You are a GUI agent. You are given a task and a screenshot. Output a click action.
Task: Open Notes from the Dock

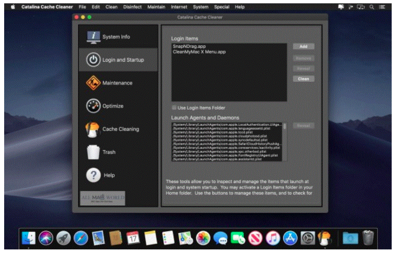[151, 238]
